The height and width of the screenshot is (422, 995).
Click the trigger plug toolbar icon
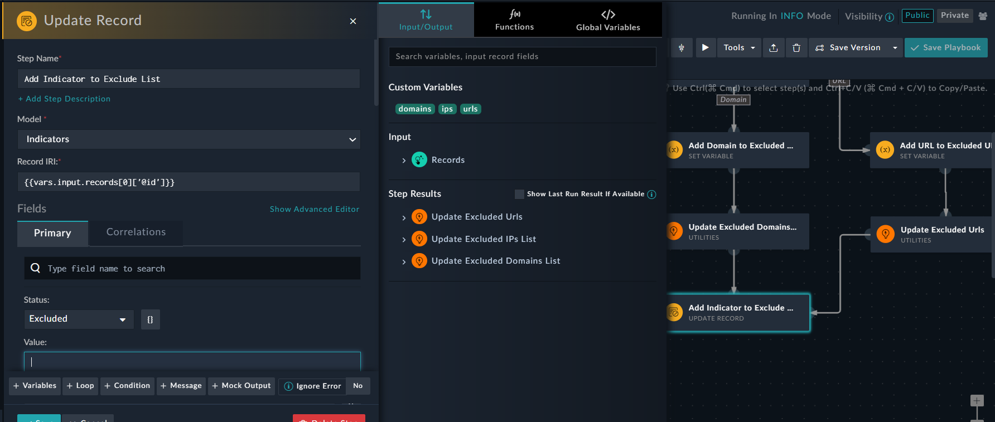(682, 48)
